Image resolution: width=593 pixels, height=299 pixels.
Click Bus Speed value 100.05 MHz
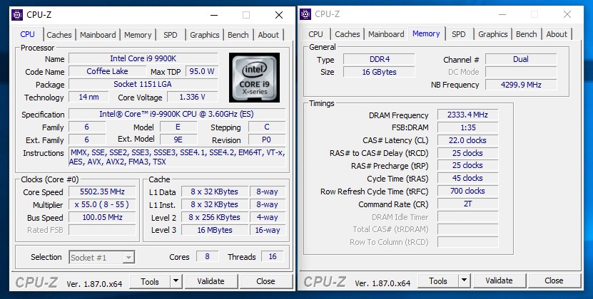(x=102, y=217)
